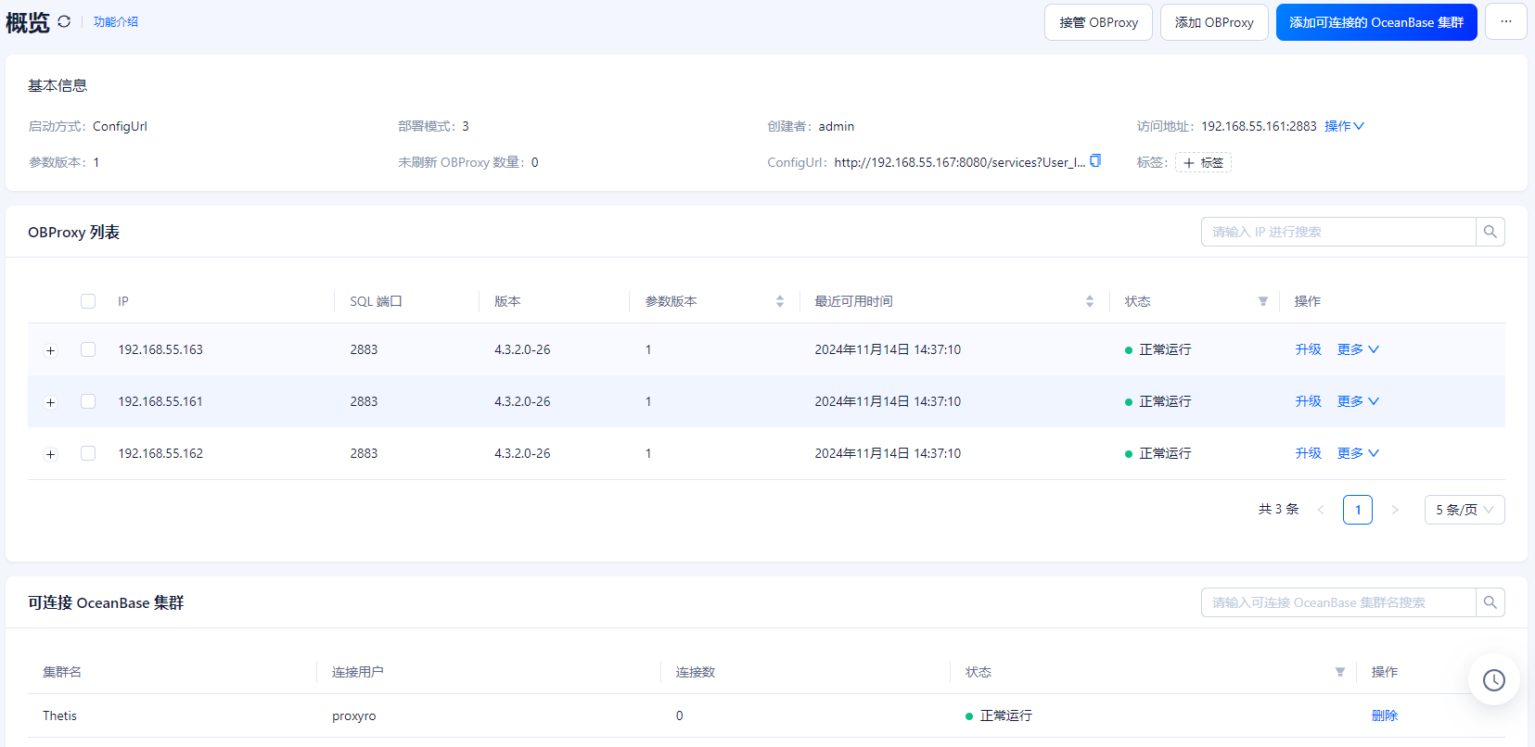Click the access address 192.168.55.161:2883
1535x747 pixels.
pyautogui.click(x=1259, y=126)
